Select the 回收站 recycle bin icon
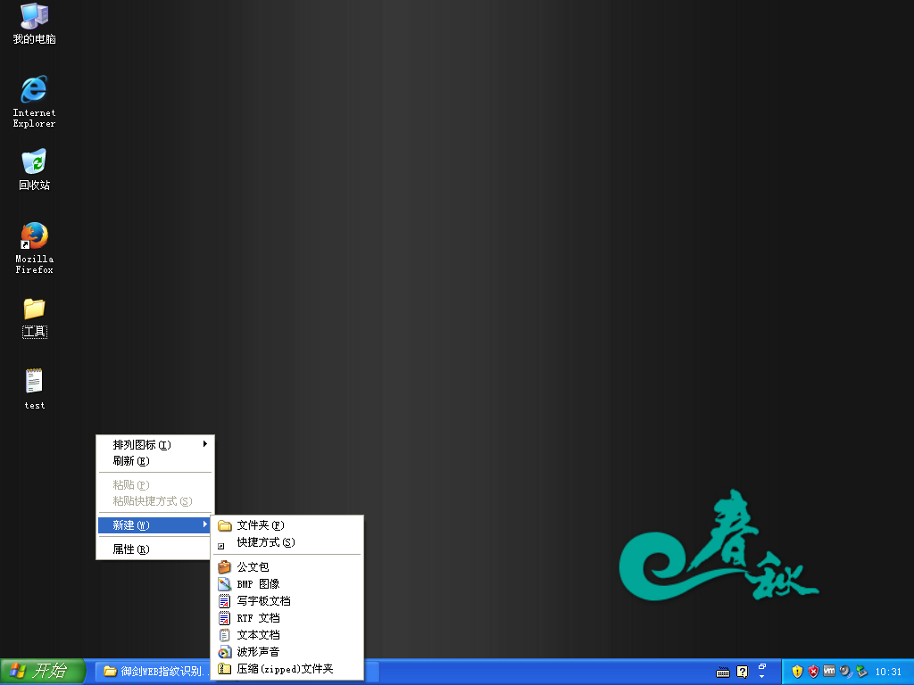Image resolution: width=914 pixels, height=685 pixels. [x=35, y=169]
